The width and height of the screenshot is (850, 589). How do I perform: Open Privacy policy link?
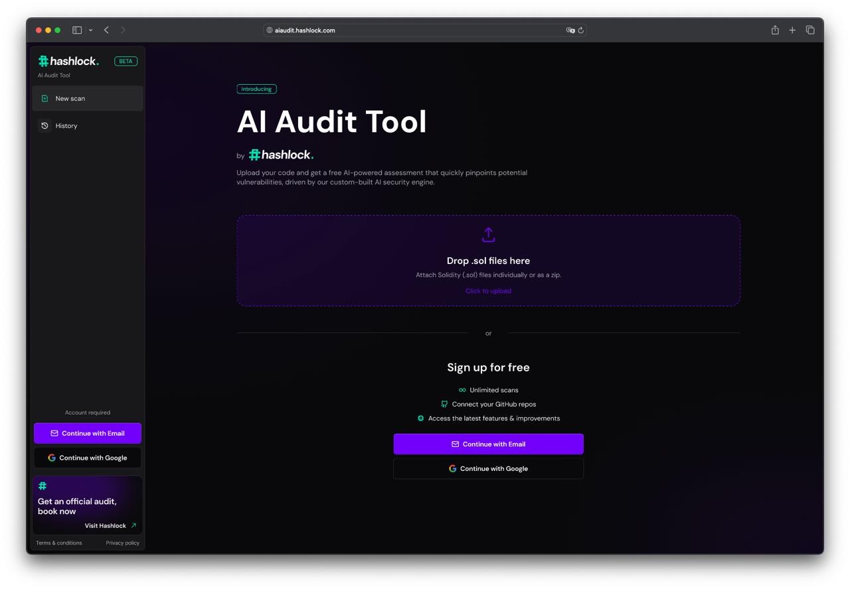[x=123, y=543]
